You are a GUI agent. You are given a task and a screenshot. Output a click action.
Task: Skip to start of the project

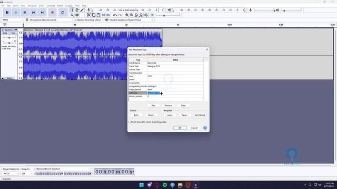click(34, 13)
